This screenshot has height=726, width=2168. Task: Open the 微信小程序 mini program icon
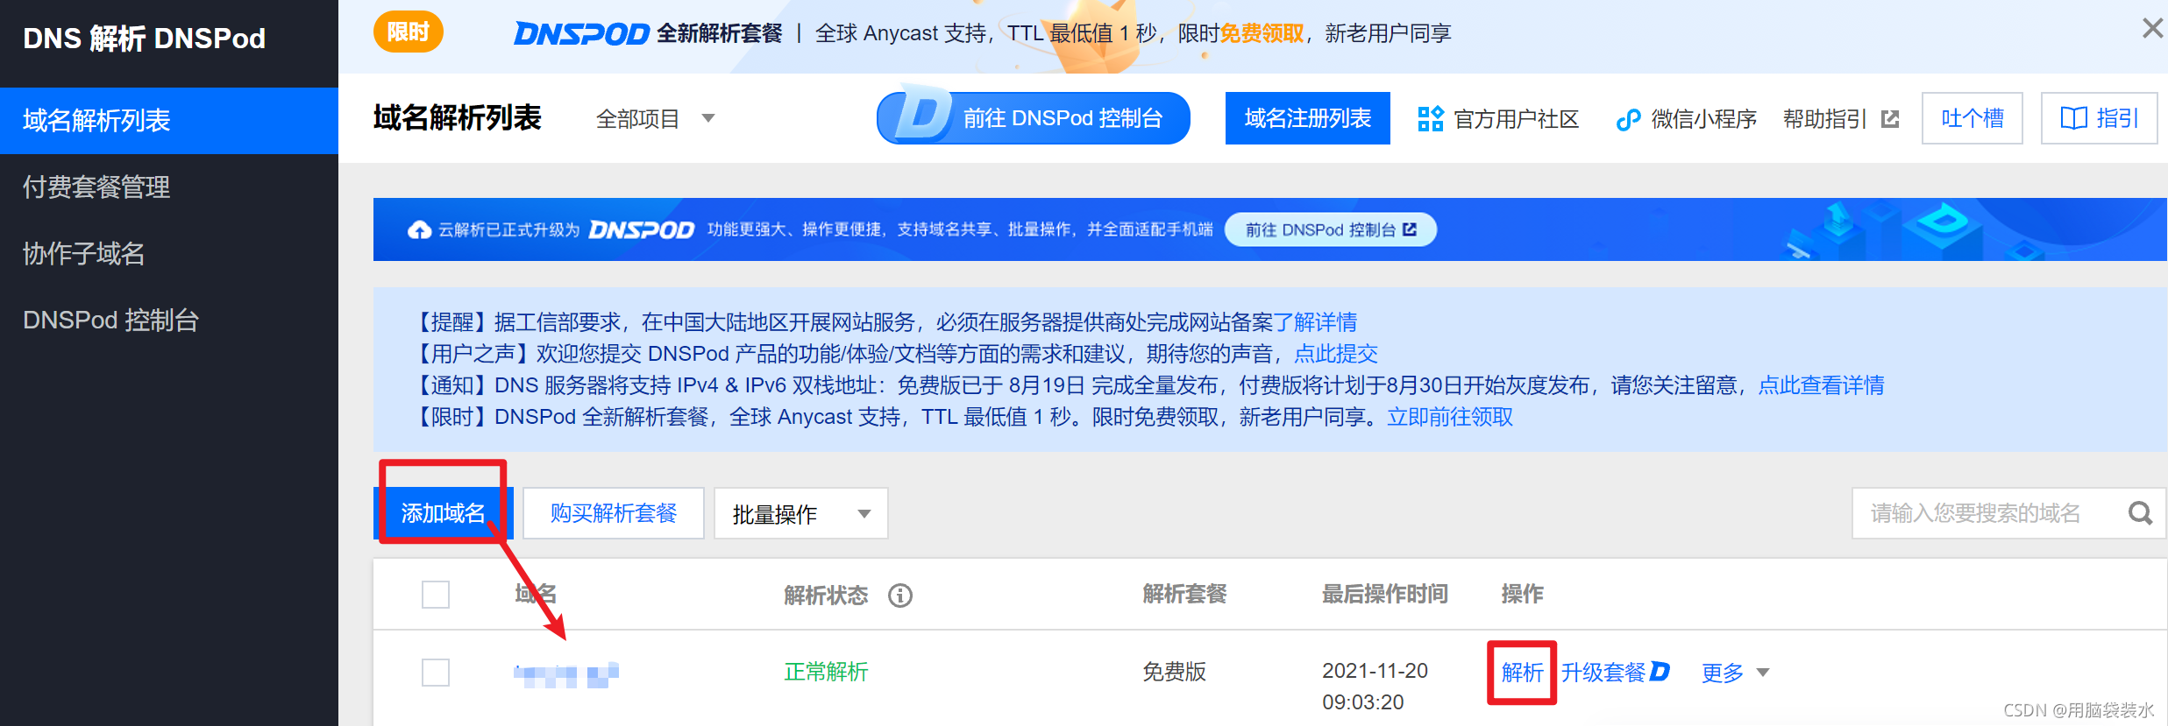coord(1628,119)
